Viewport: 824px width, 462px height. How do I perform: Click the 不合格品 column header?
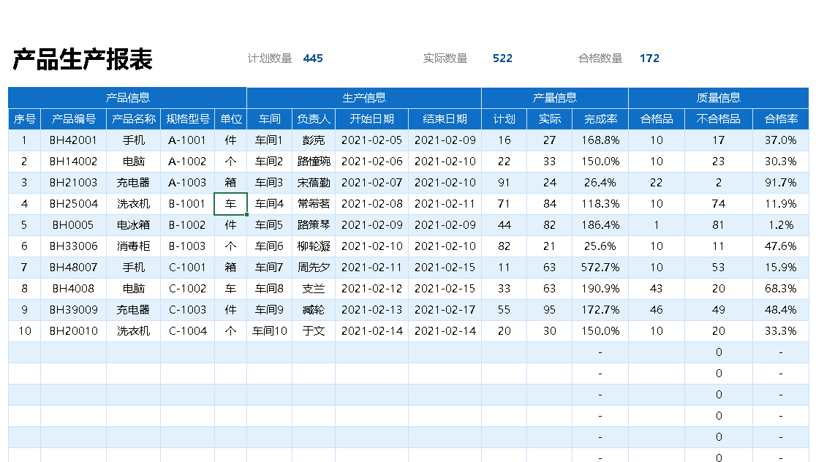[x=719, y=119]
